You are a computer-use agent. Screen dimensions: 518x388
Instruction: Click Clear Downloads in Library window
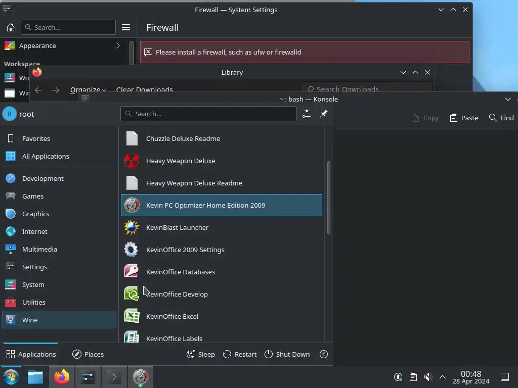pyautogui.click(x=144, y=89)
